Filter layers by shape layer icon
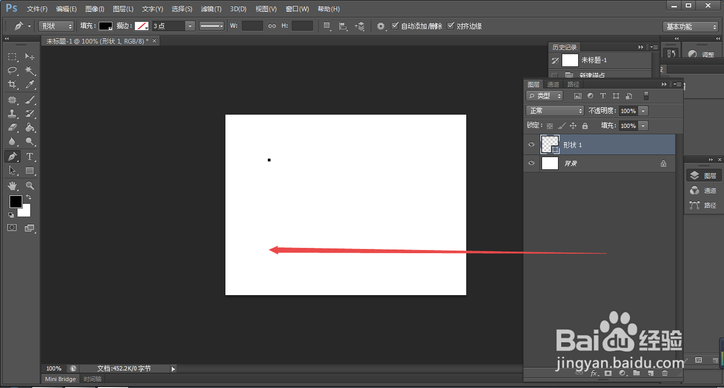 tap(616, 96)
